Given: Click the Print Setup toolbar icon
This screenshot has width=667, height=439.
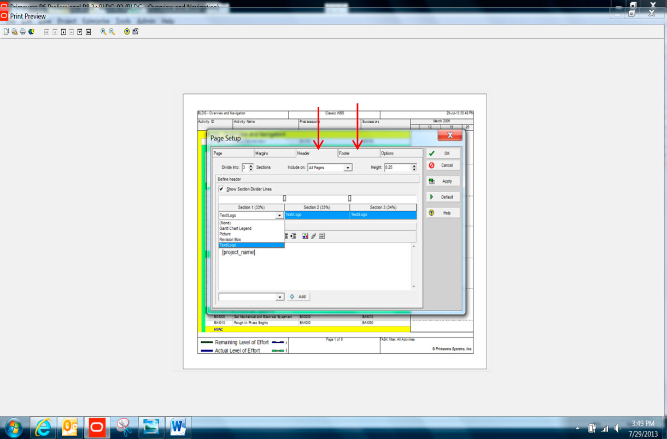Looking at the screenshot, I should [x=14, y=32].
